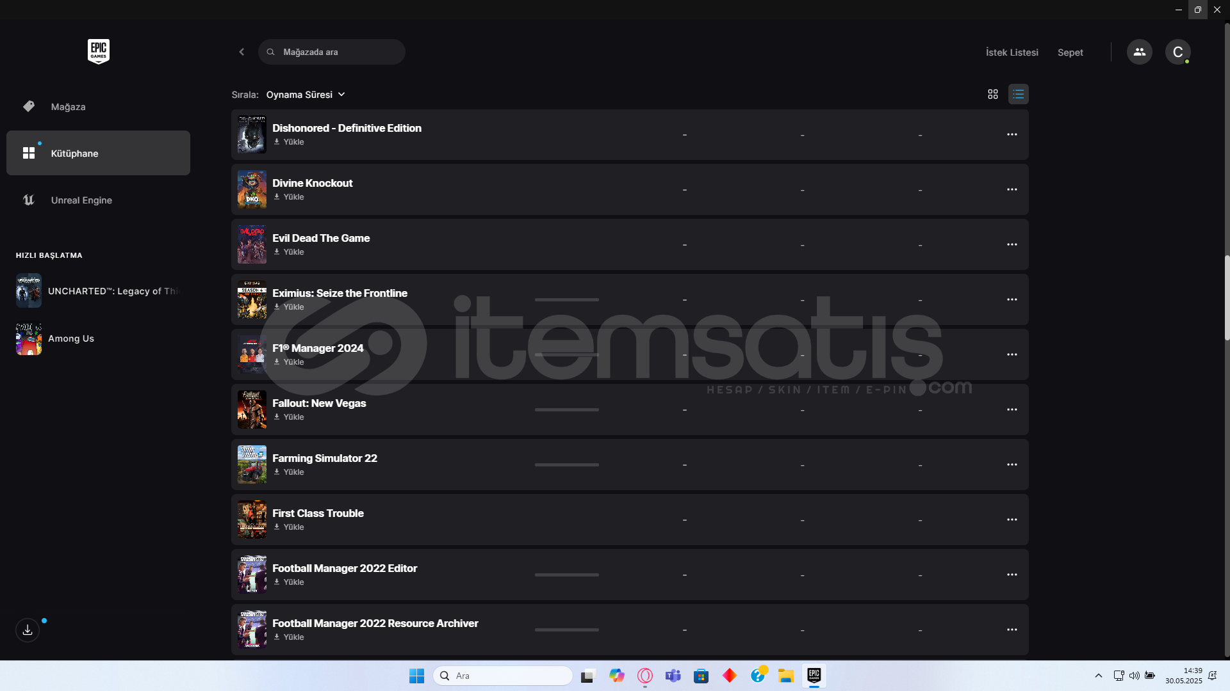This screenshot has width=1230, height=691.
Task: Open more options for Divine Knockout
Action: 1012,189
